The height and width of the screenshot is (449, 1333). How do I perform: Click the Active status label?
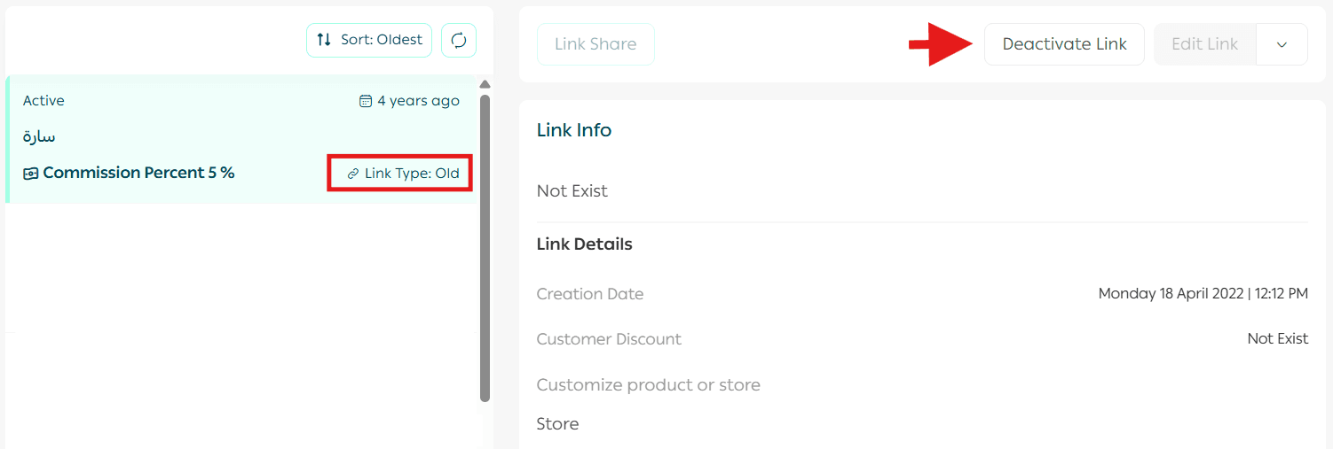click(x=43, y=101)
